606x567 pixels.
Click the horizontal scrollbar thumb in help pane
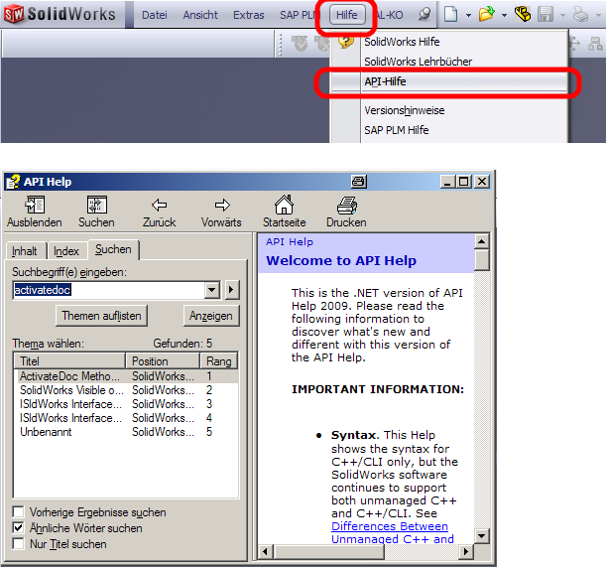pos(329,551)
